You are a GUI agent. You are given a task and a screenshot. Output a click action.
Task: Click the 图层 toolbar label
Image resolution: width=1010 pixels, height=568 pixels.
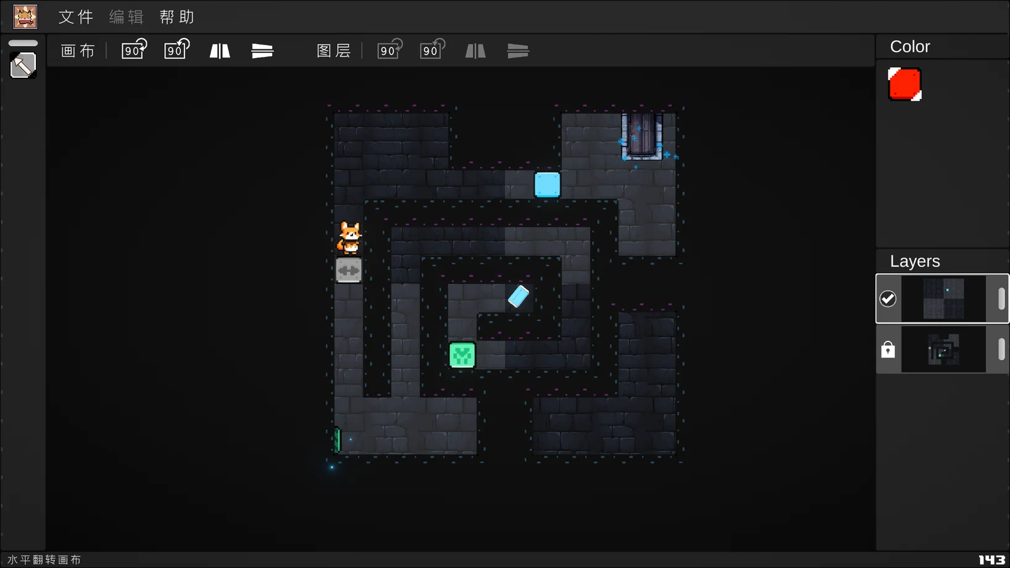pos(334,51)
